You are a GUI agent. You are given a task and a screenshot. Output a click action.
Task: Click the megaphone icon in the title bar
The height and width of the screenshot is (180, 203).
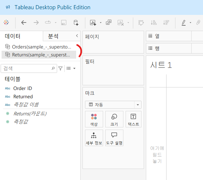(8, 7)
